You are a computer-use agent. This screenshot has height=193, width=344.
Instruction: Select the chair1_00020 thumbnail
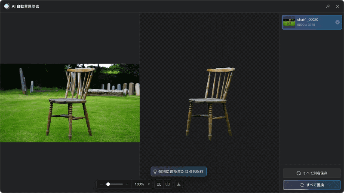[x=289, y=22]
